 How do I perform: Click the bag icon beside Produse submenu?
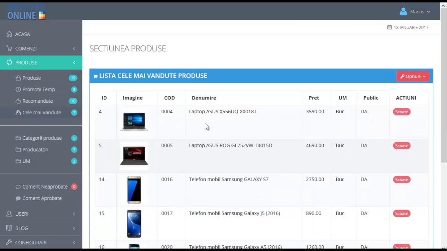click(18, 78)
